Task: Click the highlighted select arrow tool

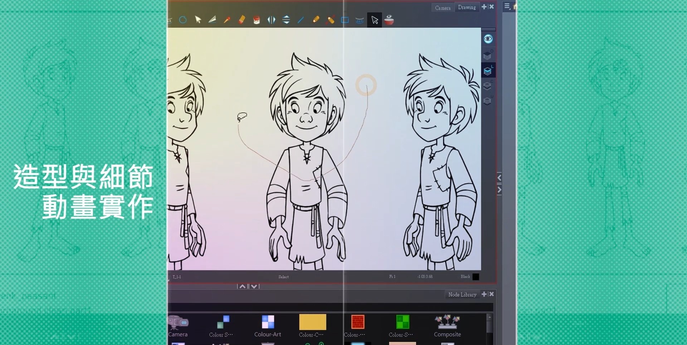Action: [375, 20]
